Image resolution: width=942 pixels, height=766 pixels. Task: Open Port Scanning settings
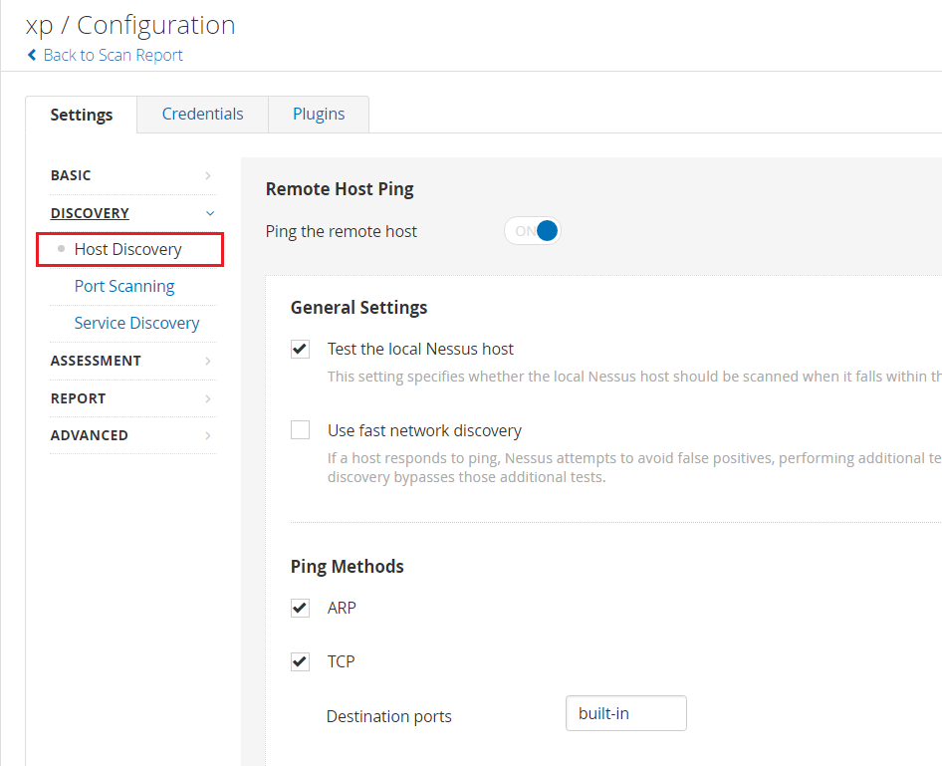click(124, 286)
